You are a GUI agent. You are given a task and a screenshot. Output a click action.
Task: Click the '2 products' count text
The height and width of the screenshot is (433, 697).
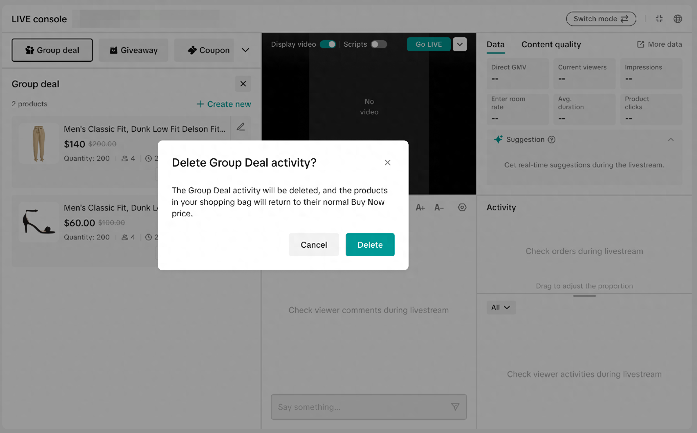29,104
